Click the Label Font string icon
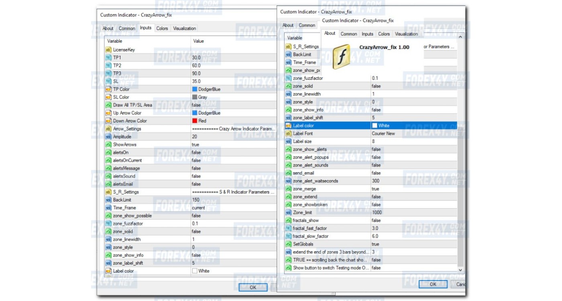This screenshot has width=562, height=301. tap(288, 133)
